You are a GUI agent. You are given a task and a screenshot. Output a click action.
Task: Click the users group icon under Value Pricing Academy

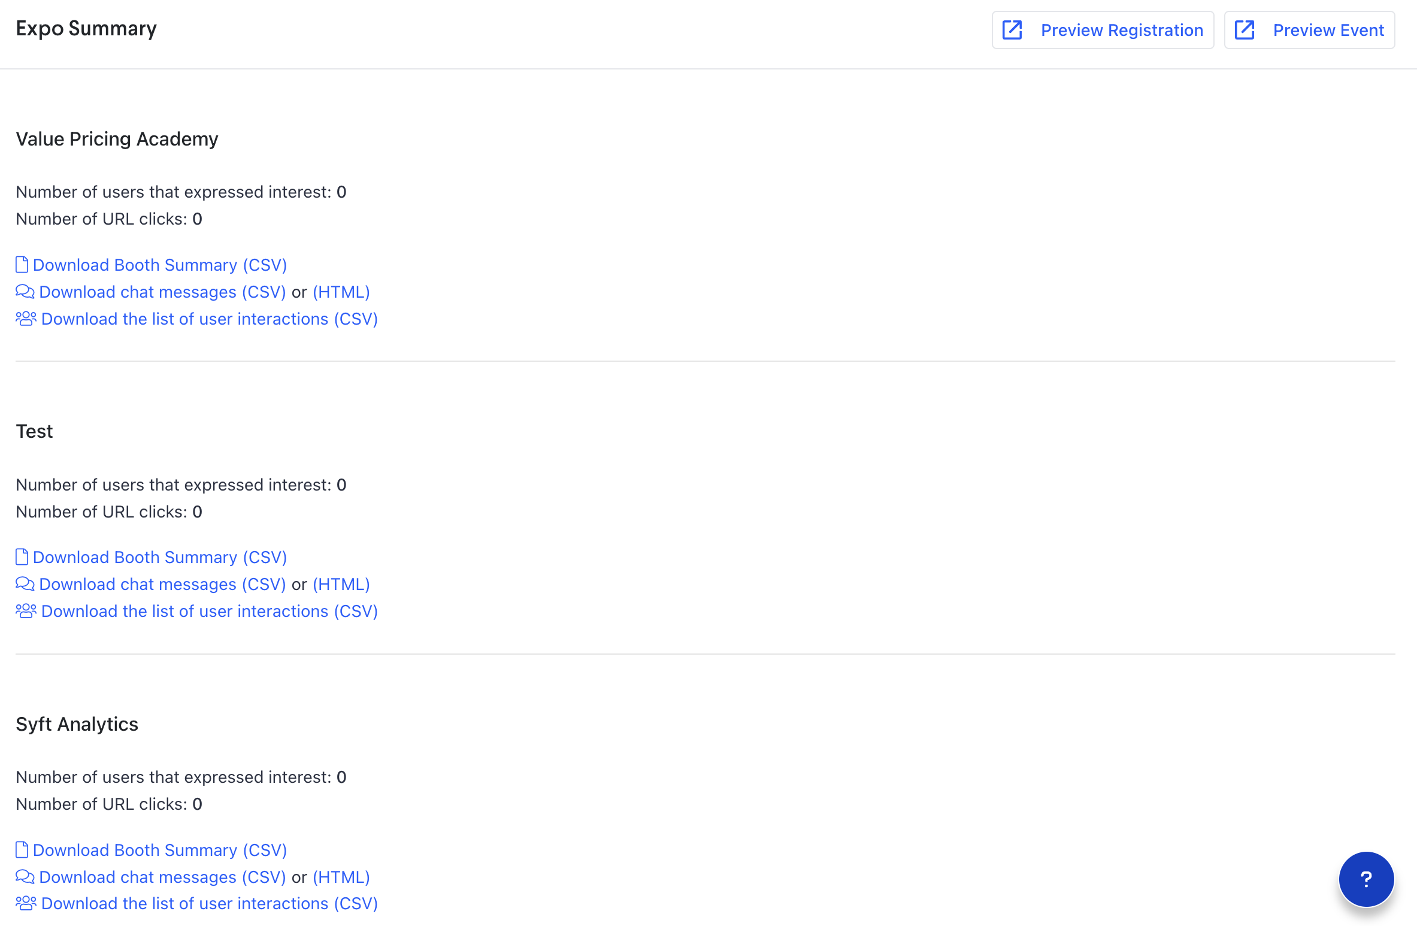[x=26, y=319]
